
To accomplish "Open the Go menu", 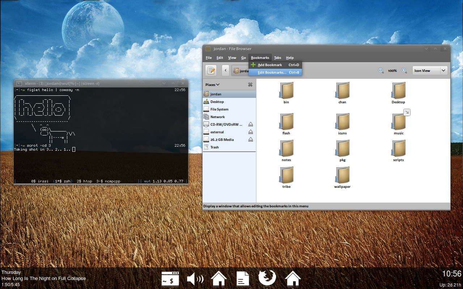I will 243,58.
